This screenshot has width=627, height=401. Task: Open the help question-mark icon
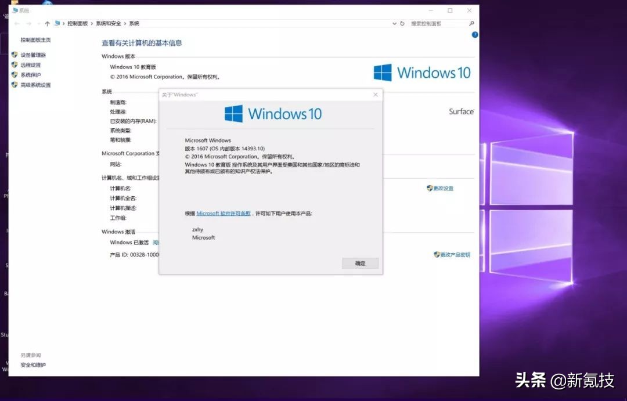click(x=474, y=35)
